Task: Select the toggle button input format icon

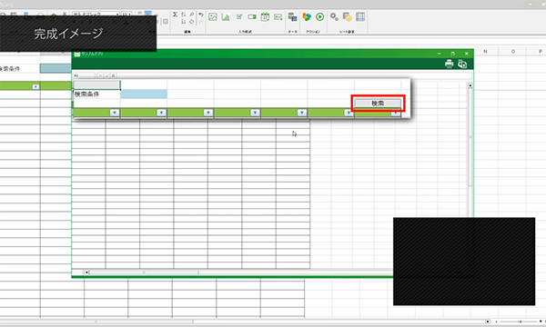Action: click(x=252, y=16)
